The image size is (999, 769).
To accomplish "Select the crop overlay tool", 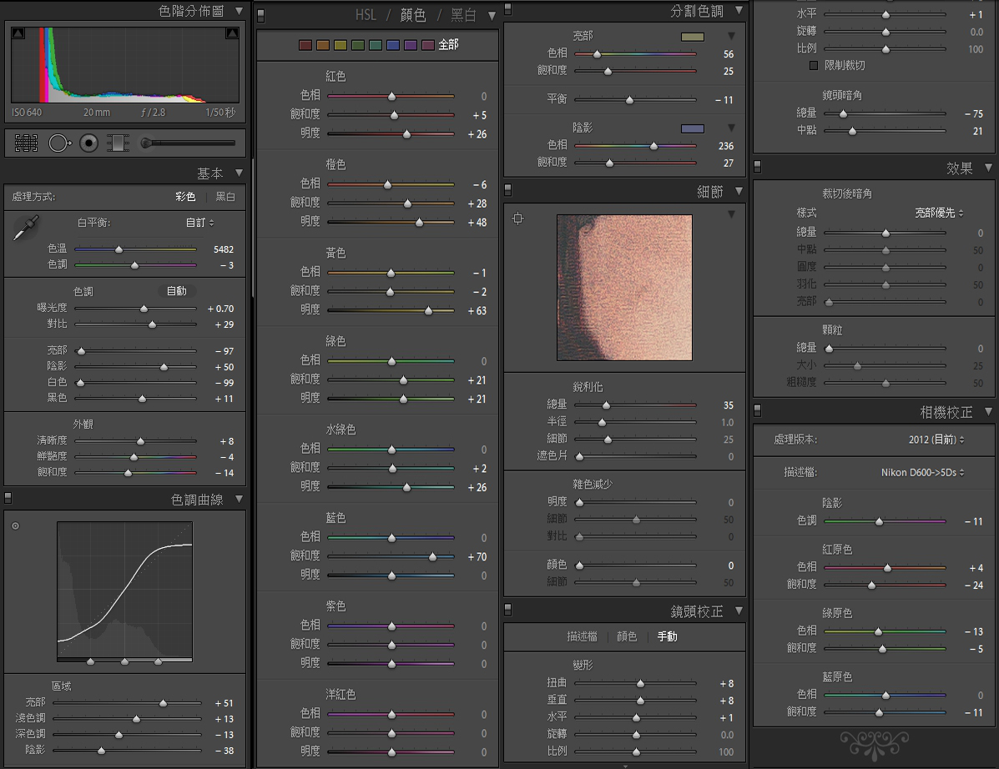I will point(26,143).
